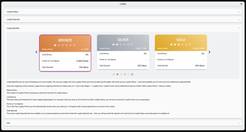Click the Bronze card header title
This screenshot has width=246, height=132.
65,40
